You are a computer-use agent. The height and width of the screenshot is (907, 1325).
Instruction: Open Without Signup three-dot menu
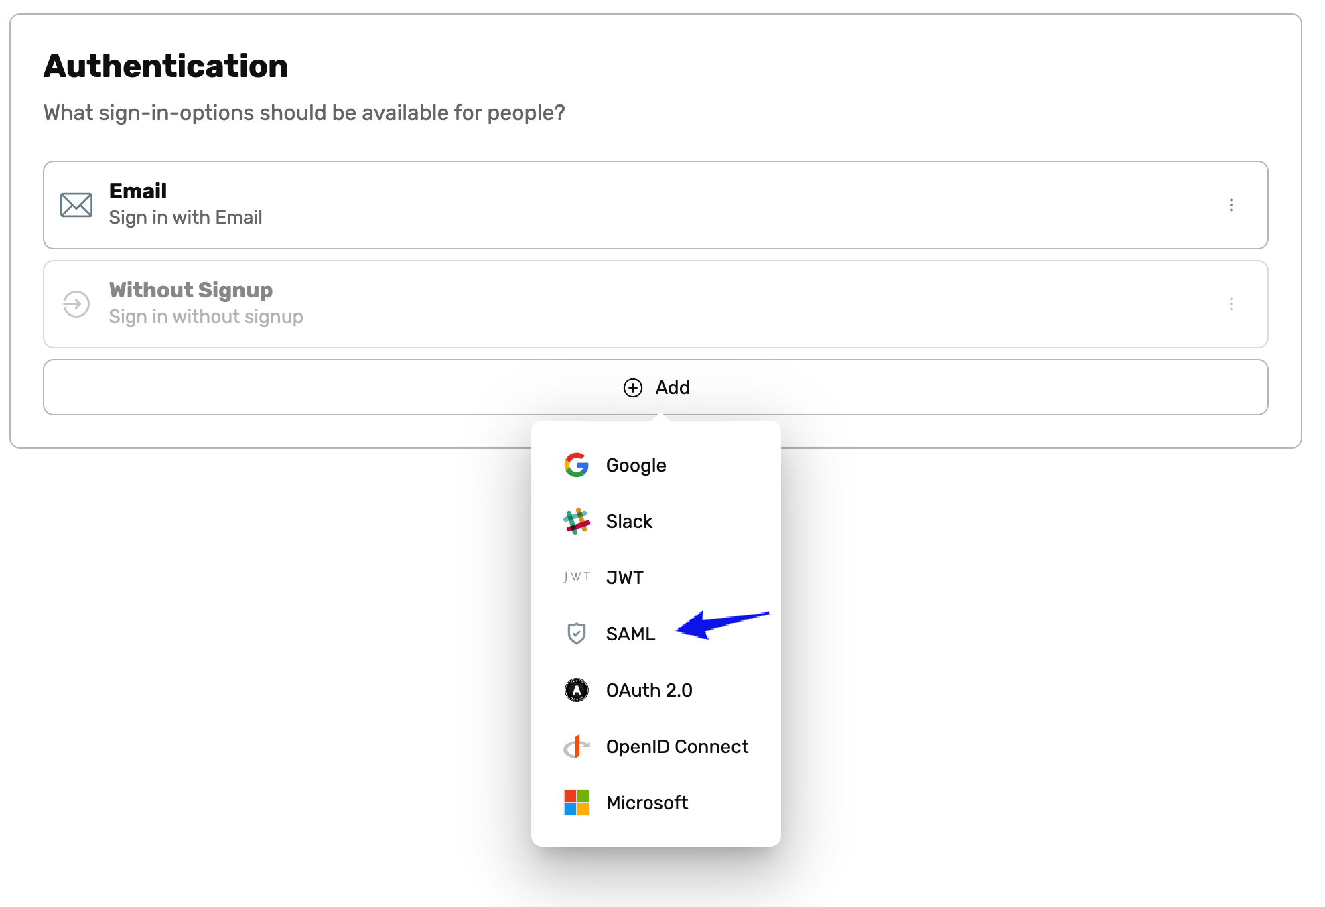(x=1231, y=304)
